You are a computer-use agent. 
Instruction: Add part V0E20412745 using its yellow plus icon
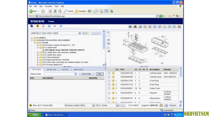[113, 81]
